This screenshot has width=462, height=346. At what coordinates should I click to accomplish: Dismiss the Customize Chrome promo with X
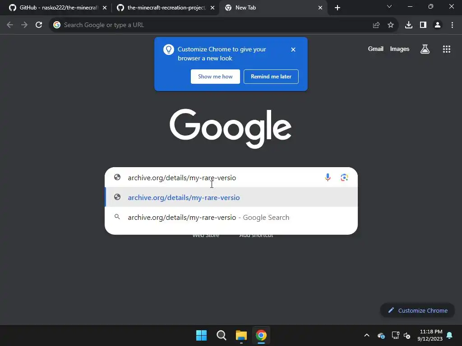293,50
